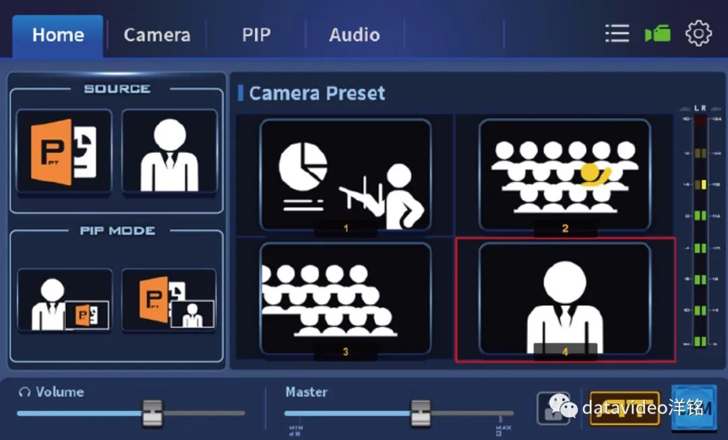Toggle the yellow-bordered button at bottom right

624,408
